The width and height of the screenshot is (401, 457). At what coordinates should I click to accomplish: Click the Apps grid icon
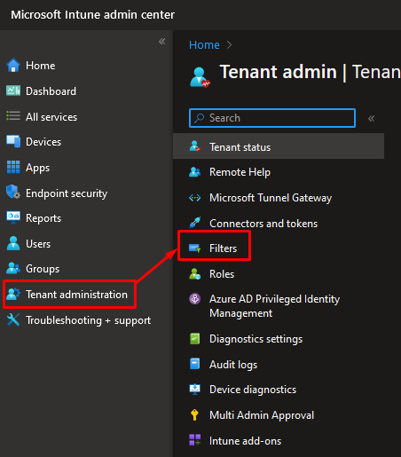point(13,167)
